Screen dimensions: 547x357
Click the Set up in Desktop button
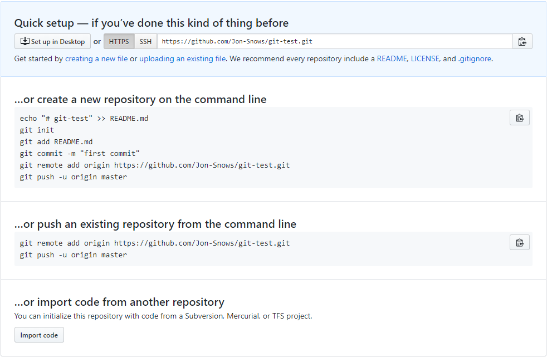coord(53,42)
